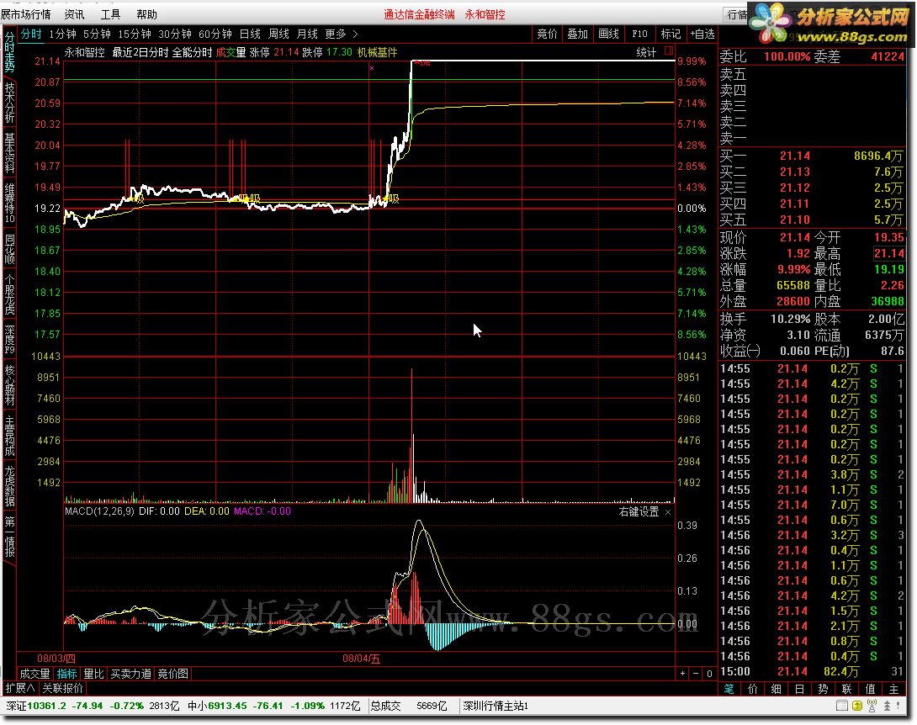Click the window list icon in the status bar
The width and height of the screenshot is (917, 725).
[841, 706]
